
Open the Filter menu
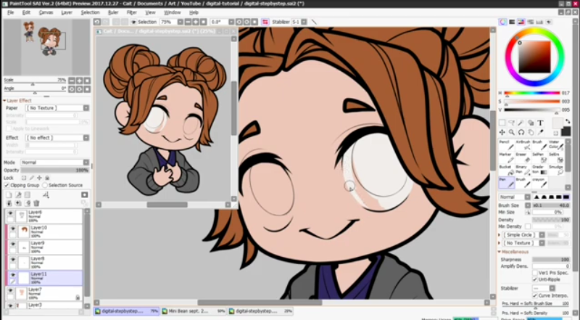click(132, 12)
